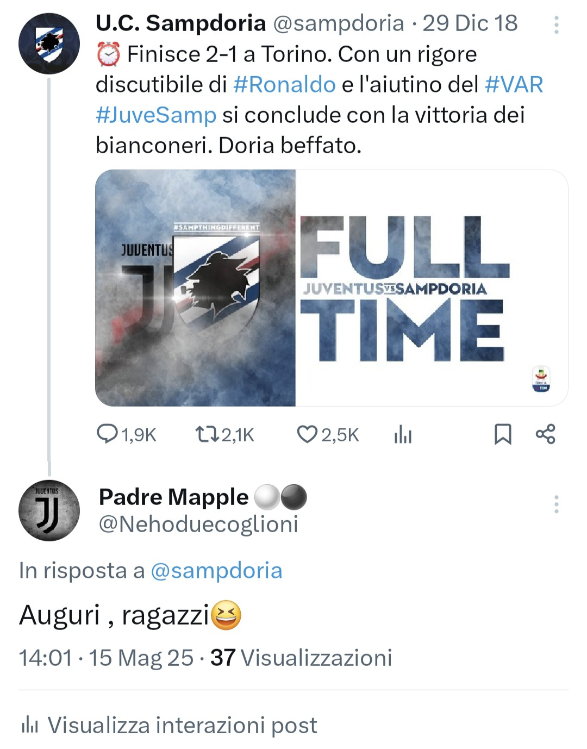Image resolution: width=587 pixels, height=749 pixels.
Task: Bookmark the Sampdoria tweet
Action: 503,434
